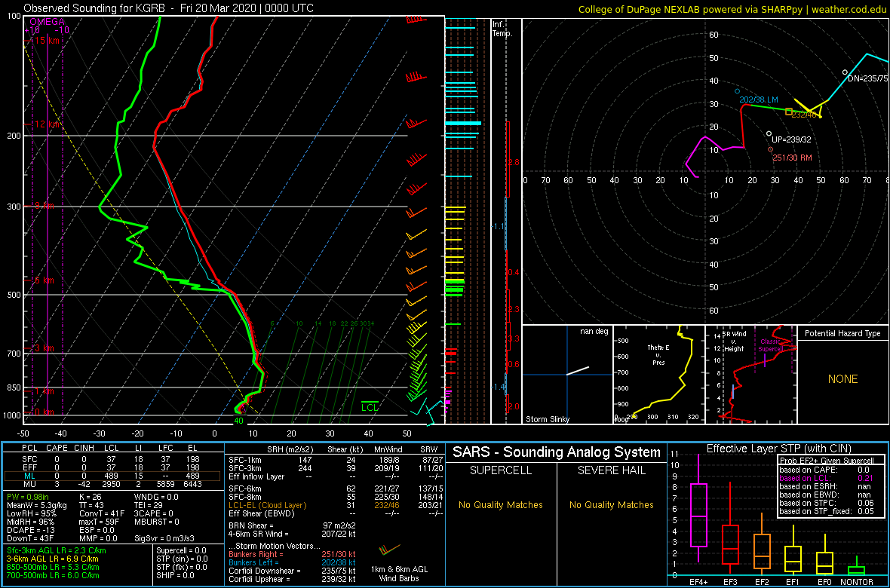Click the SEVERE HAIL analog heading

tap(612, 471)
